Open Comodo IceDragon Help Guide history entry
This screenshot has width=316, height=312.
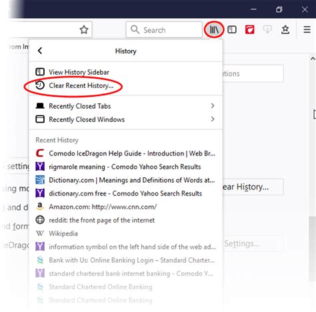[x=126, y=153]
